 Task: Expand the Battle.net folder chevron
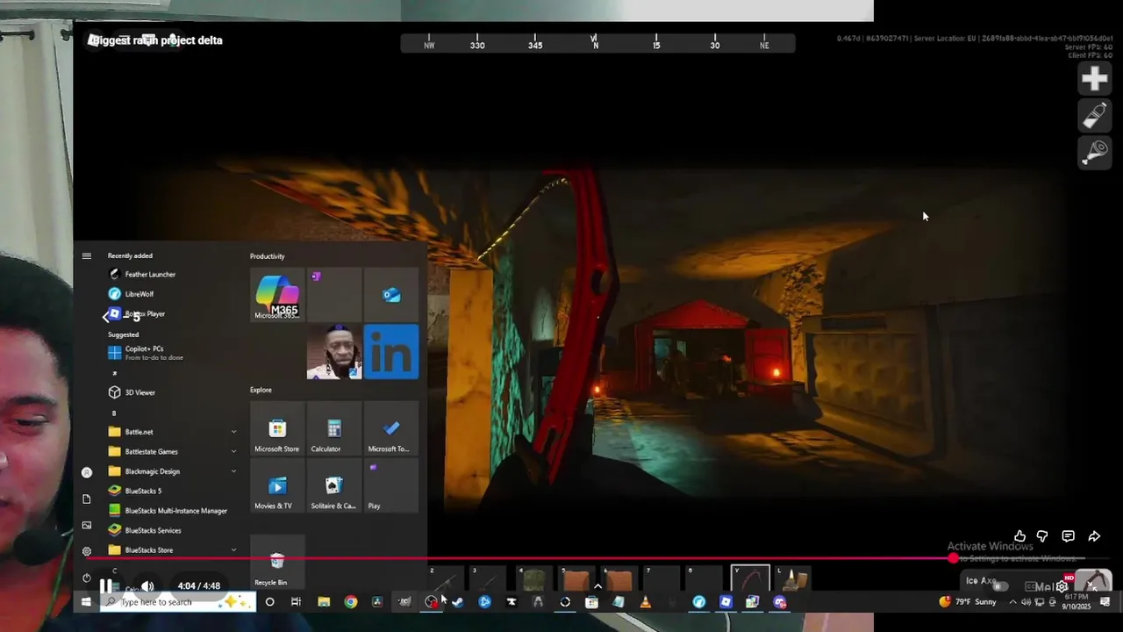(x=233, y=432)
